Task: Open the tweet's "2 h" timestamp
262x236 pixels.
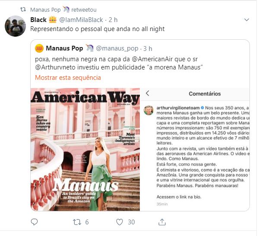Action: click(113, 20)
